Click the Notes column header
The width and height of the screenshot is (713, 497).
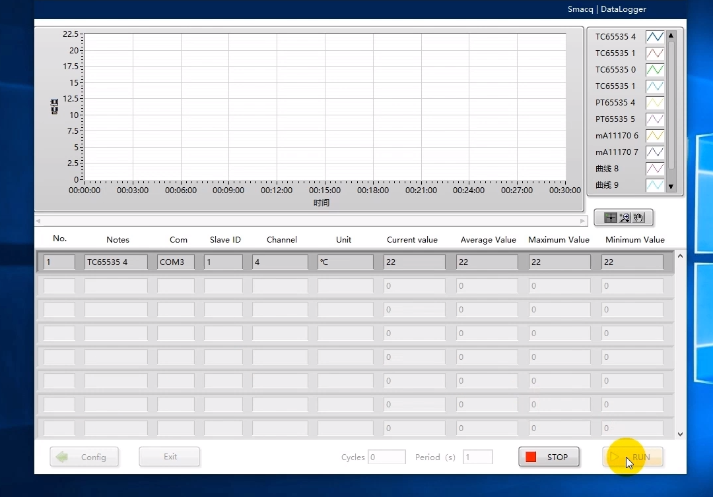pyautogui.click(x=118, y=240)
